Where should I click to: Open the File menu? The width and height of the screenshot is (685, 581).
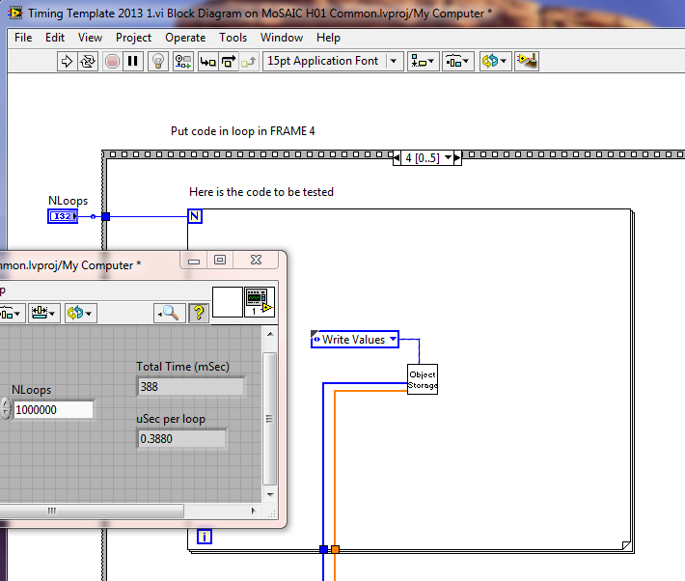[x=23, y=38]
